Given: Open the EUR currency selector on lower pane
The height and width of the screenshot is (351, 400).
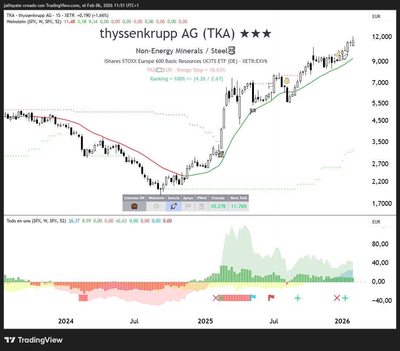Looking at the screenshot, I should coord(382,222).
